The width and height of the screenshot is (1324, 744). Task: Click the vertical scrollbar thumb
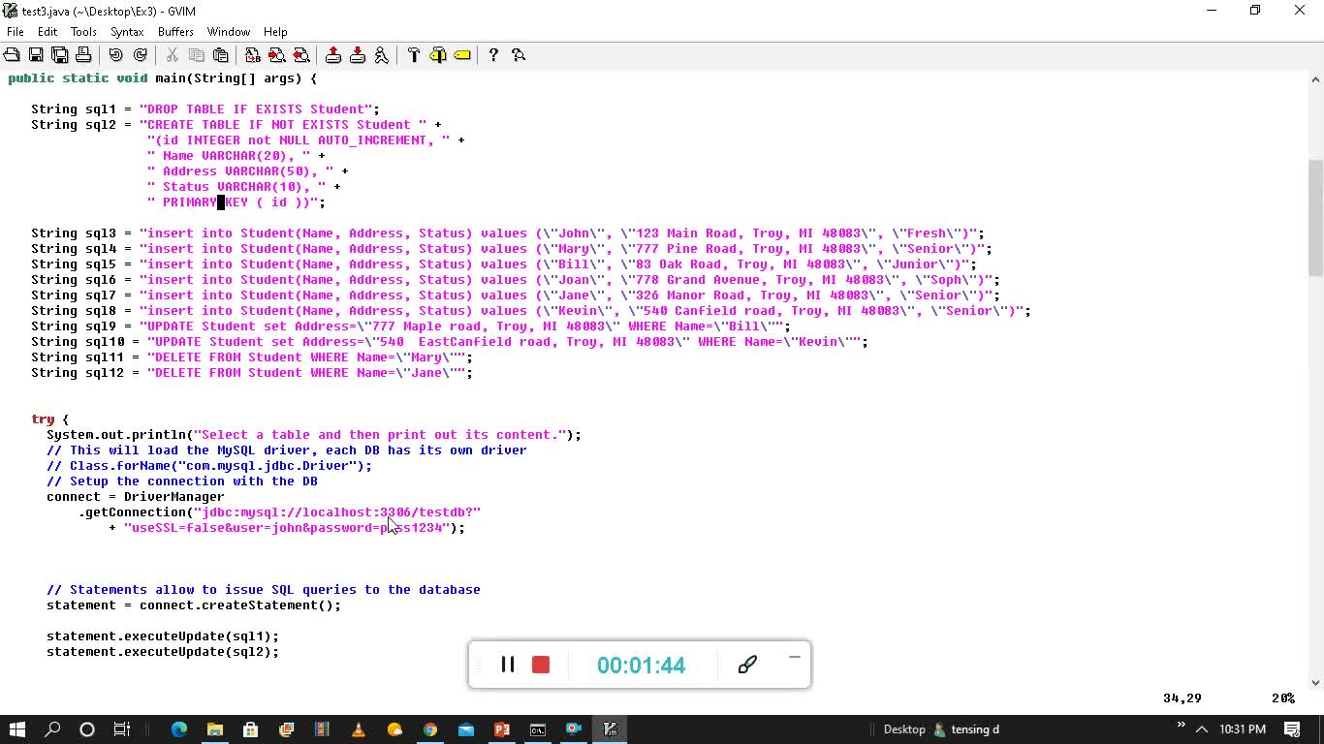coord(1315,217)
